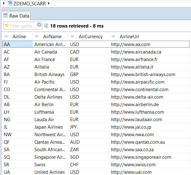Select the Alitalia name cell
Image resolution: width=191 pixels, height=175 pixels.
[50, 67]
